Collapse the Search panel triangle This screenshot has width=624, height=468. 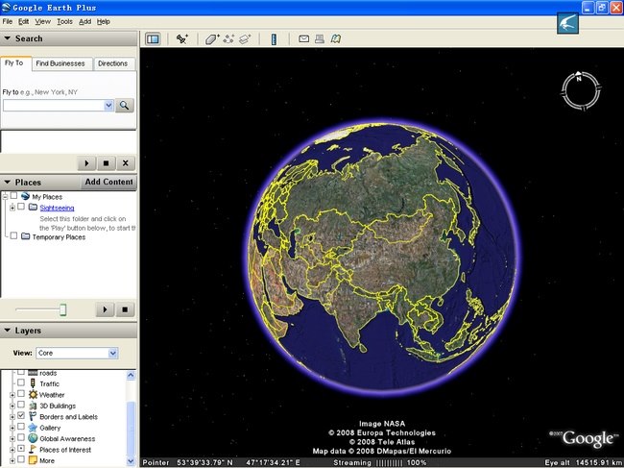click(7, 38)
